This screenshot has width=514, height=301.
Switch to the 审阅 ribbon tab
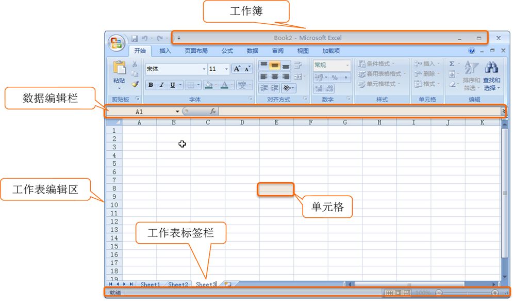click(x=278, y=51)
